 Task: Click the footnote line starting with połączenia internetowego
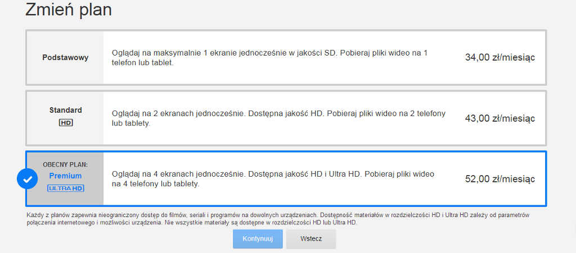click(191, 222)
